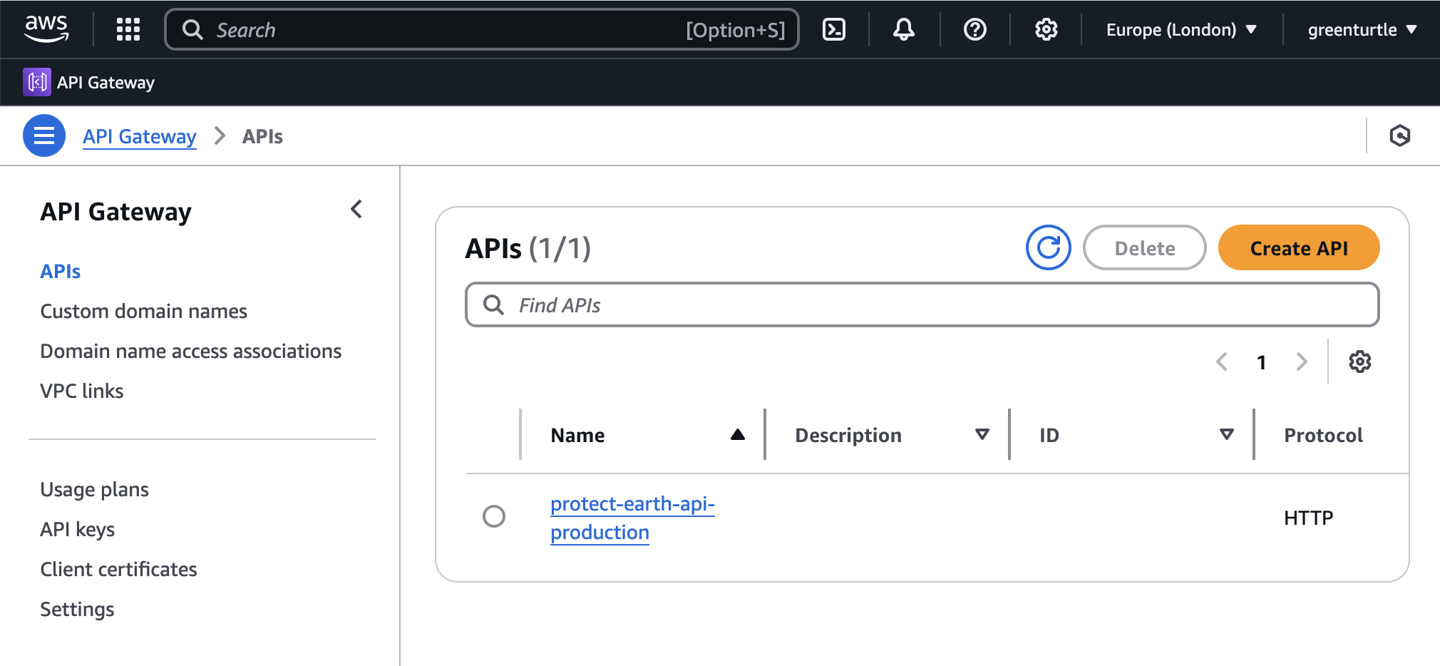
Task: Go to Custom domain names
Action: tap(143, 310)
